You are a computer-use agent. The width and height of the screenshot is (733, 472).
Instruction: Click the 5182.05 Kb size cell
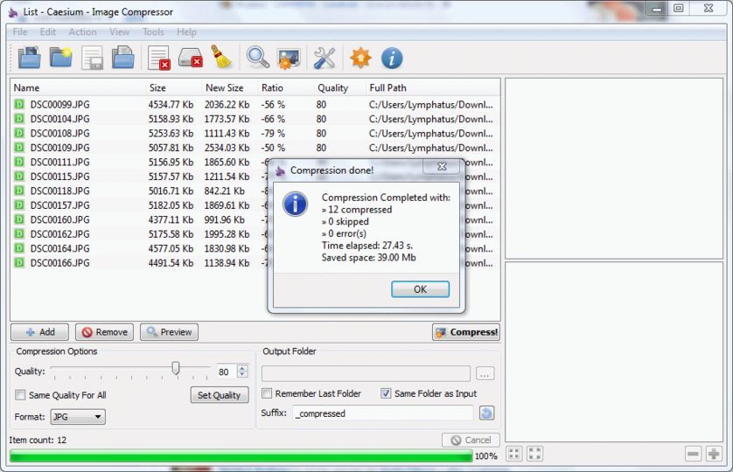[171, 205]
